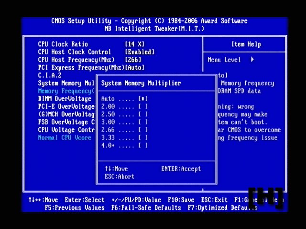This screenshot has height=229, width=306.
Task: Change CPU Host Clock Control Enabled value
Action: [x=139, y=52]
